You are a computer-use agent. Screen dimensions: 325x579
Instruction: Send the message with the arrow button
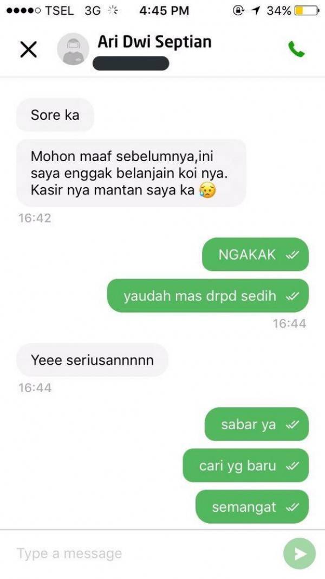[x=300, y=554]
